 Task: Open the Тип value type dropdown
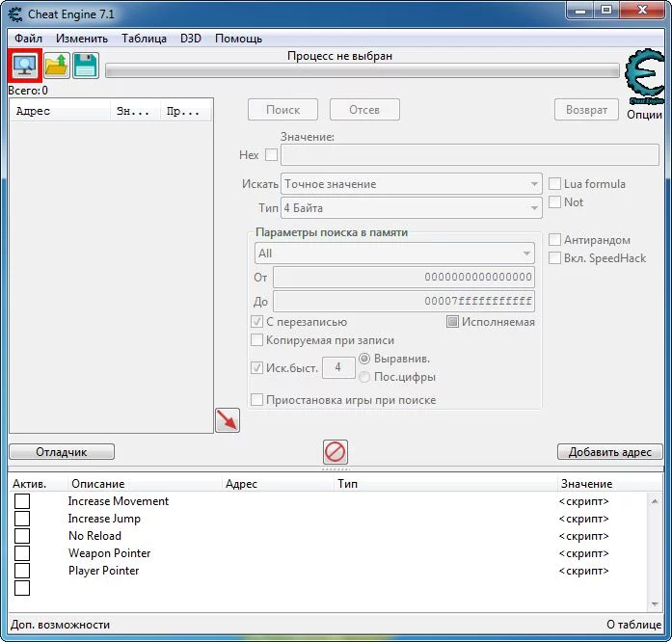[412, 208]
